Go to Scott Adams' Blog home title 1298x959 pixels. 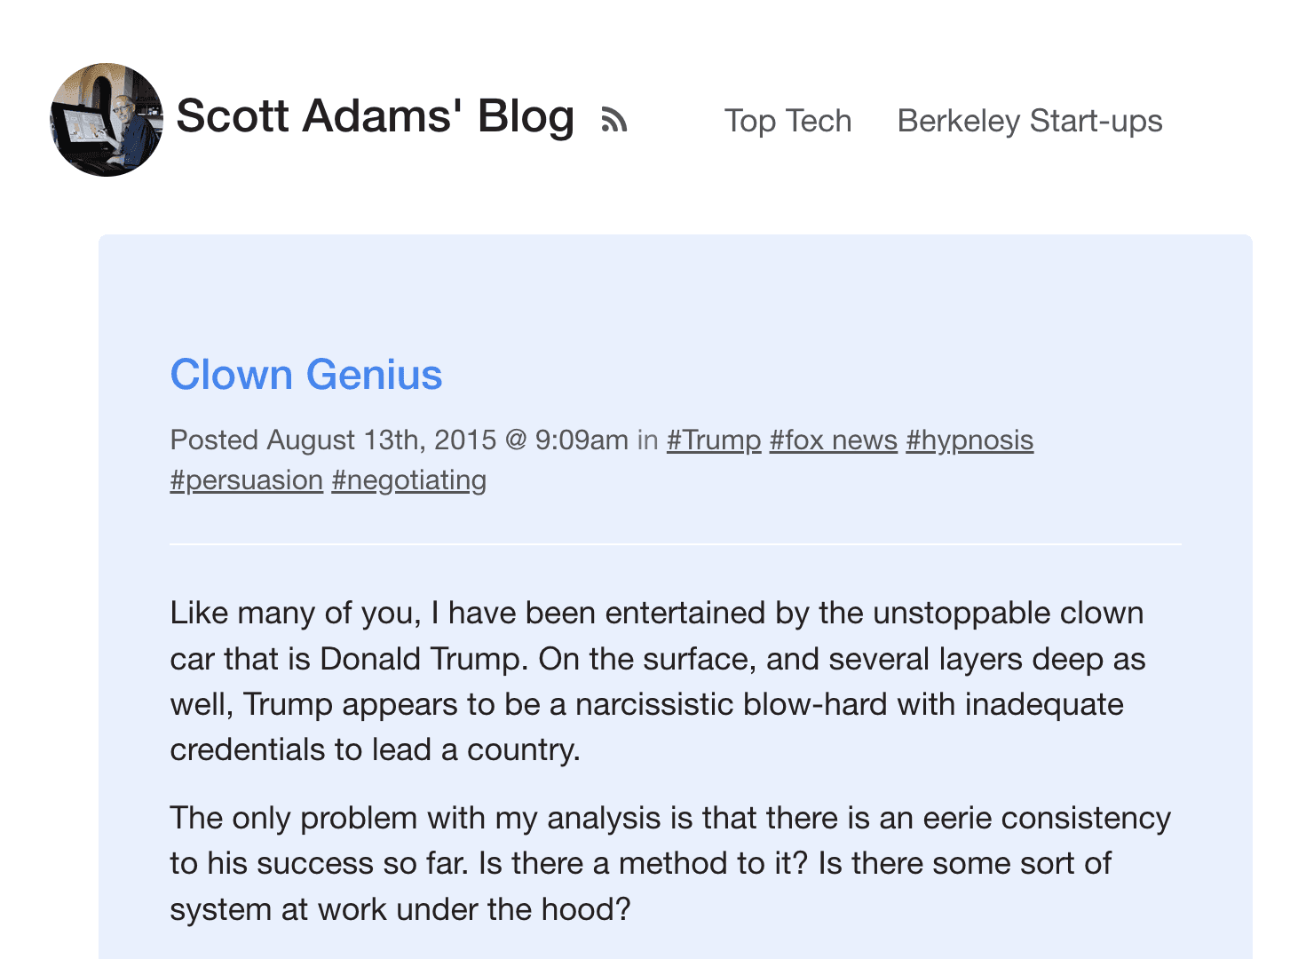pos(375,116)
